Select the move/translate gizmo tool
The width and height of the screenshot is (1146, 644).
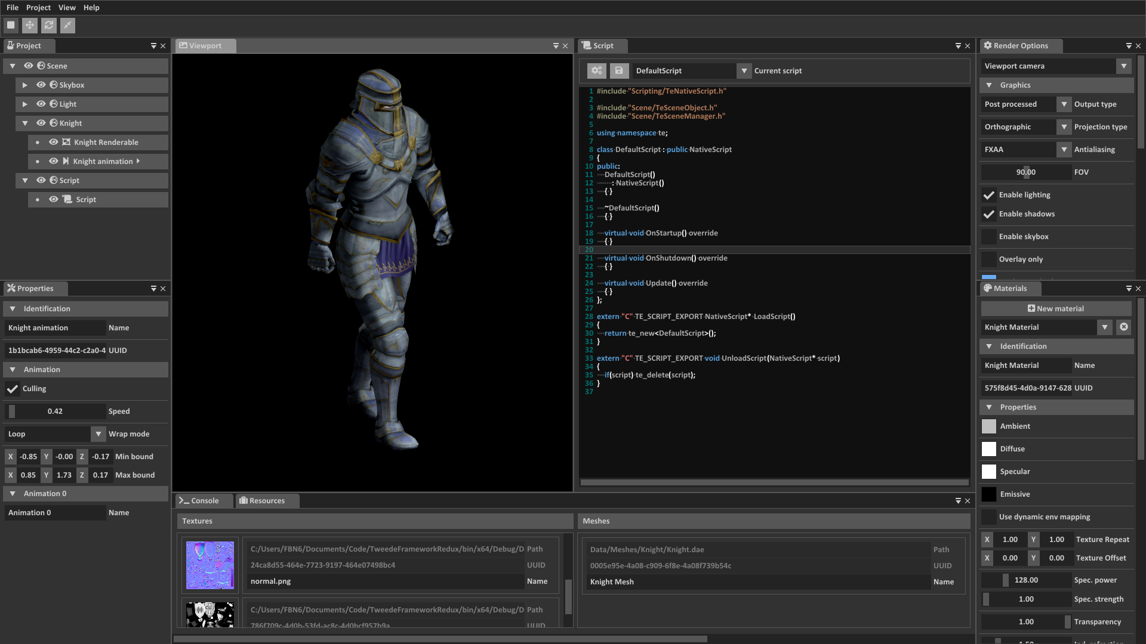pyautogui.click(x=29, y=25)
